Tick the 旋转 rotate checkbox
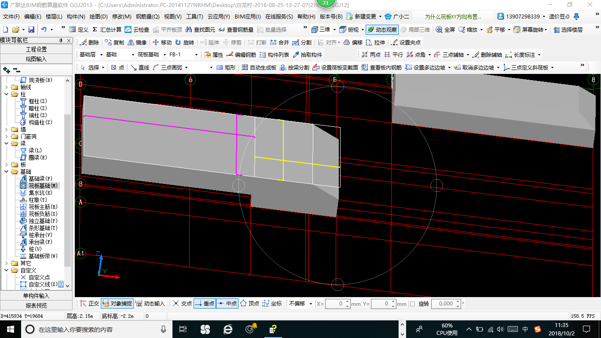601x338 pixels. coord(412,304)
